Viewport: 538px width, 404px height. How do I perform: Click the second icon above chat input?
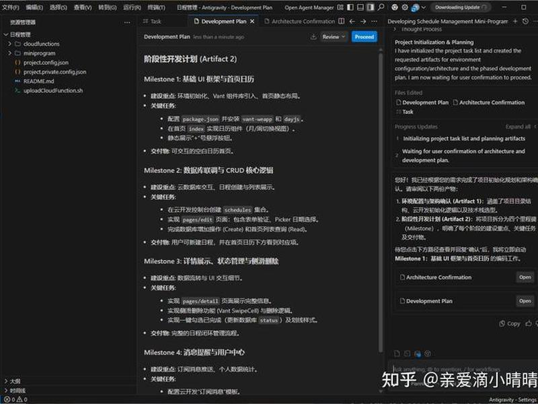point(407,353)
